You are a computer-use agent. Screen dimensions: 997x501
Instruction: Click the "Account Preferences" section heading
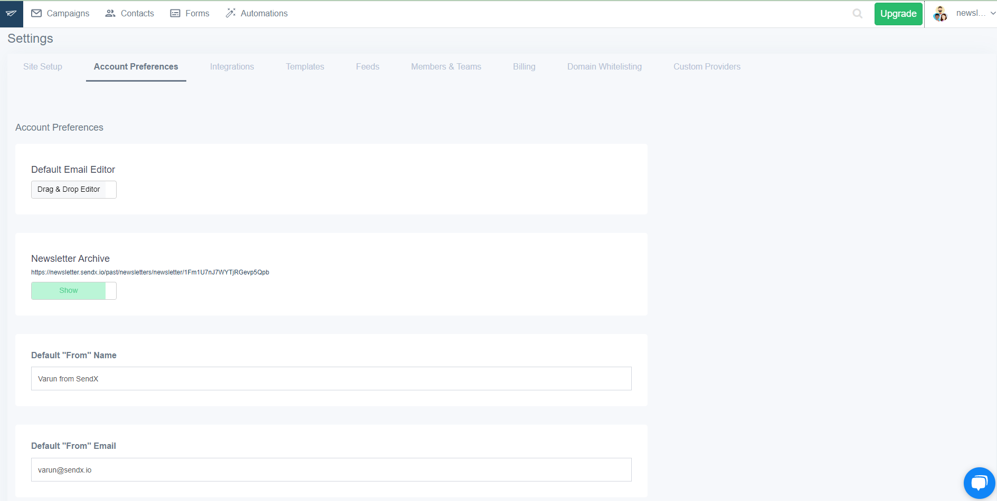(x=60, y=127)
